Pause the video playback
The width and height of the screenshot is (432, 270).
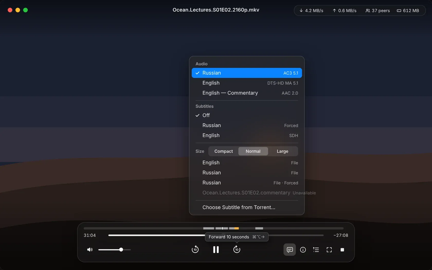[x=216, y=250]
